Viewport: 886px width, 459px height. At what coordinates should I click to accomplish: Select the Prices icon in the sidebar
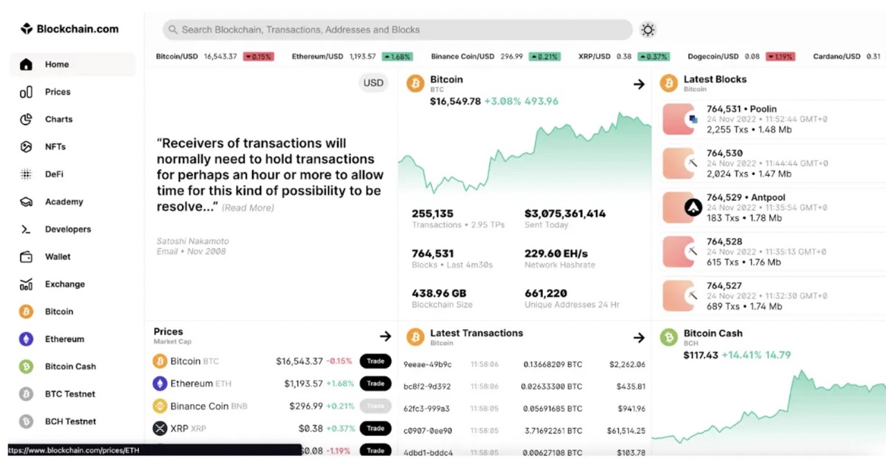pos(25,92)
